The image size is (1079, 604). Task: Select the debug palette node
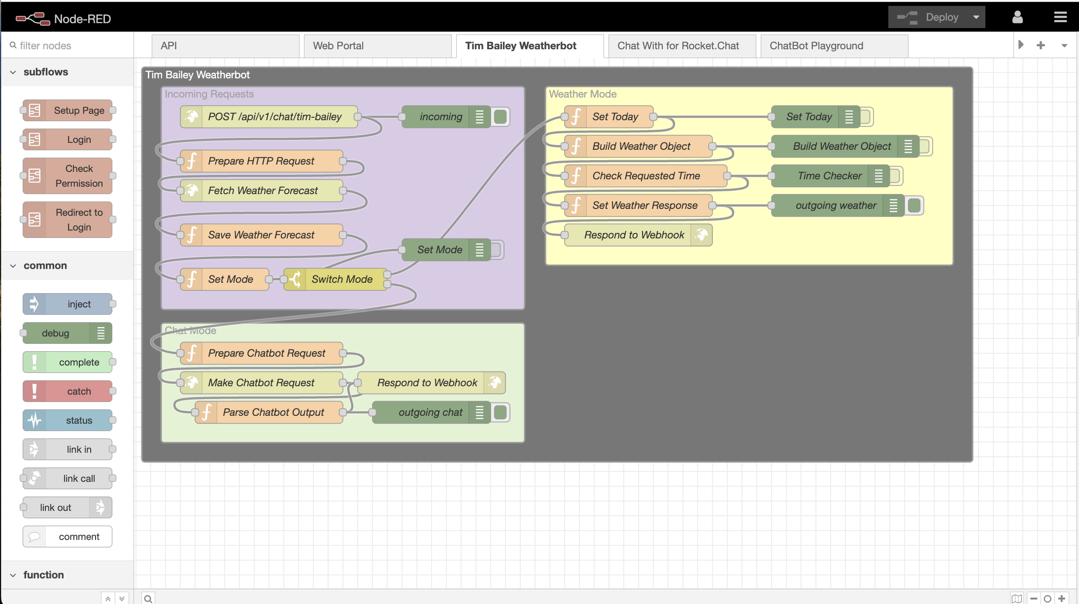[x=67, y=333]
